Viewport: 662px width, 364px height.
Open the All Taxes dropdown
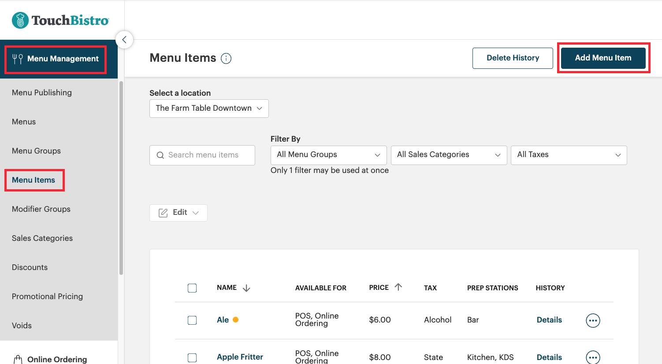click(569, 155)
